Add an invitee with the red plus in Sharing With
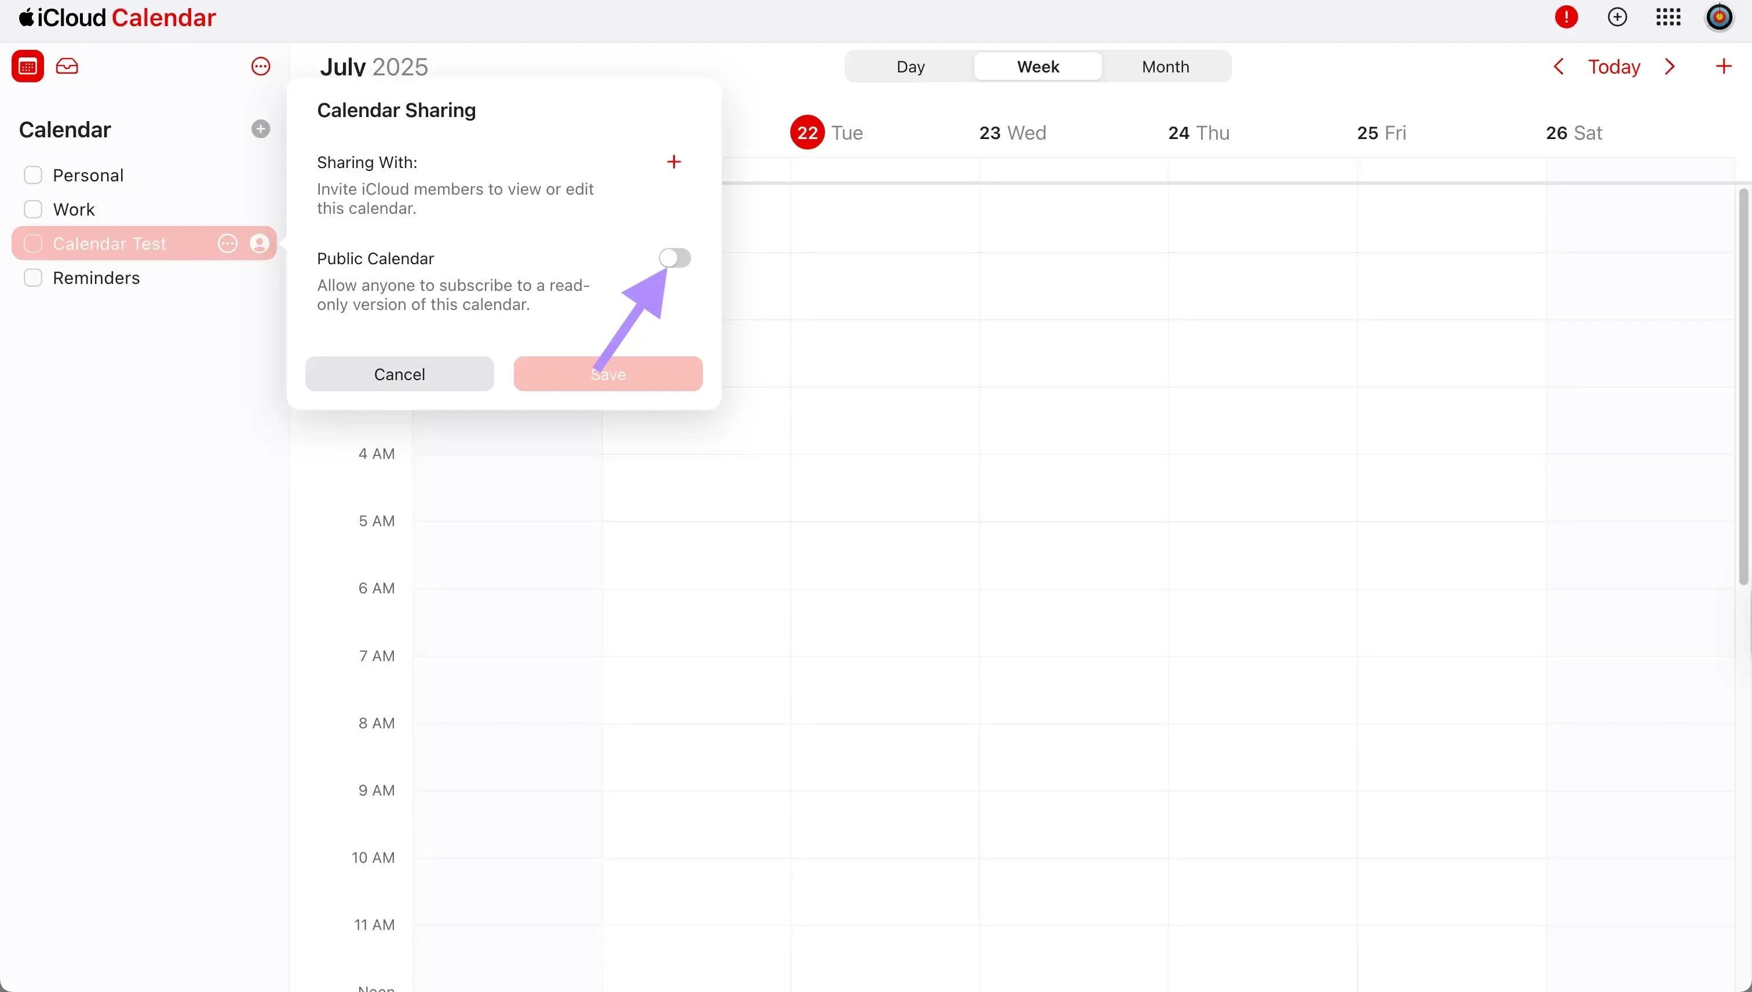Viewport: 1752px width, 992px height. coord(674,162)
